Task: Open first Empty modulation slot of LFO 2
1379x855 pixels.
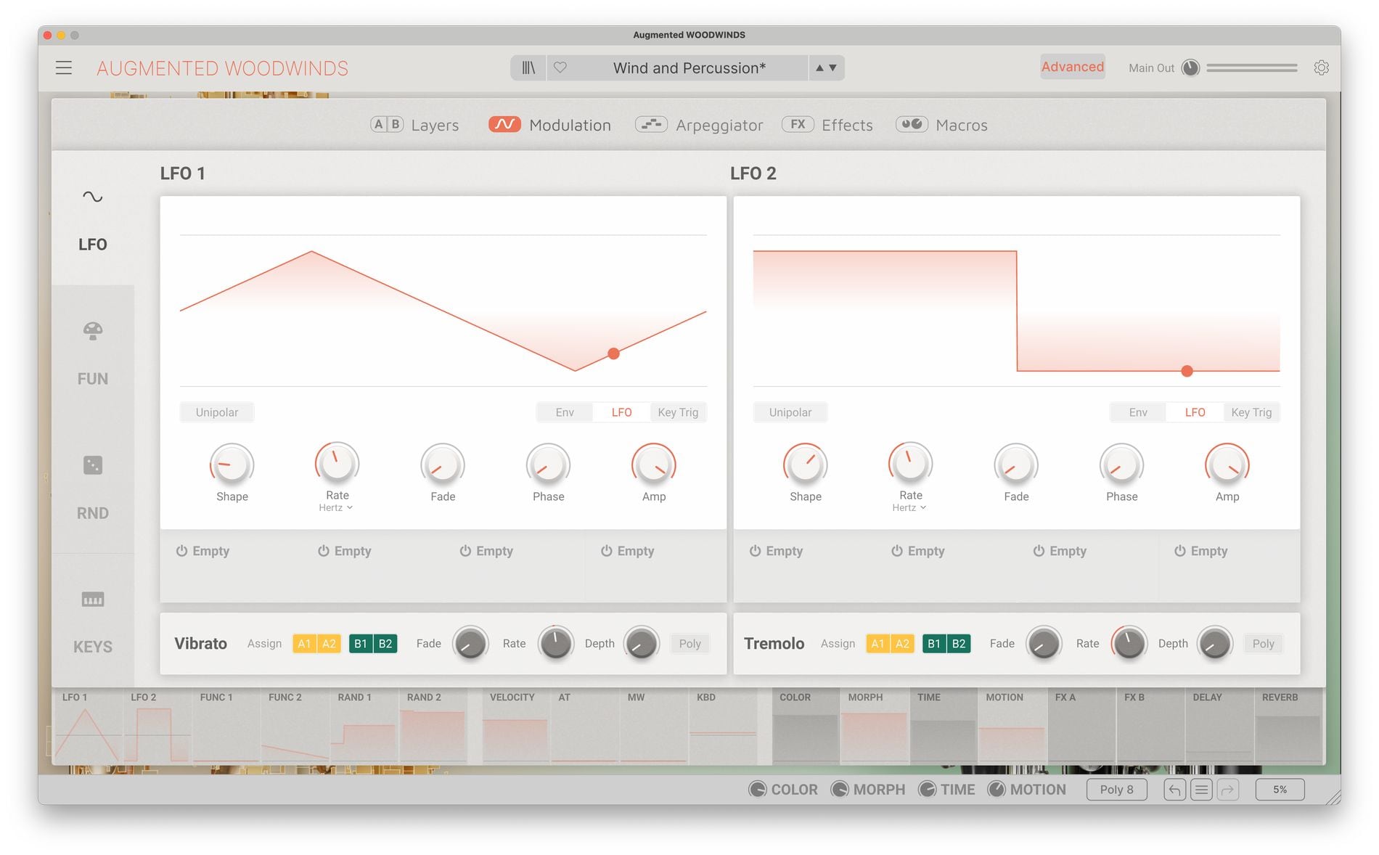Action: click(776, 551)
